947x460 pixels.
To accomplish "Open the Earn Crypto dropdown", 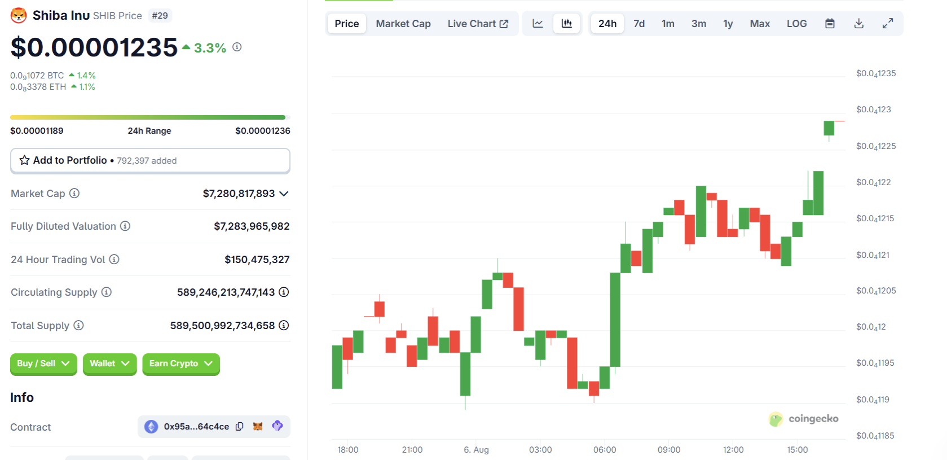I will click(x=180, y=364).
